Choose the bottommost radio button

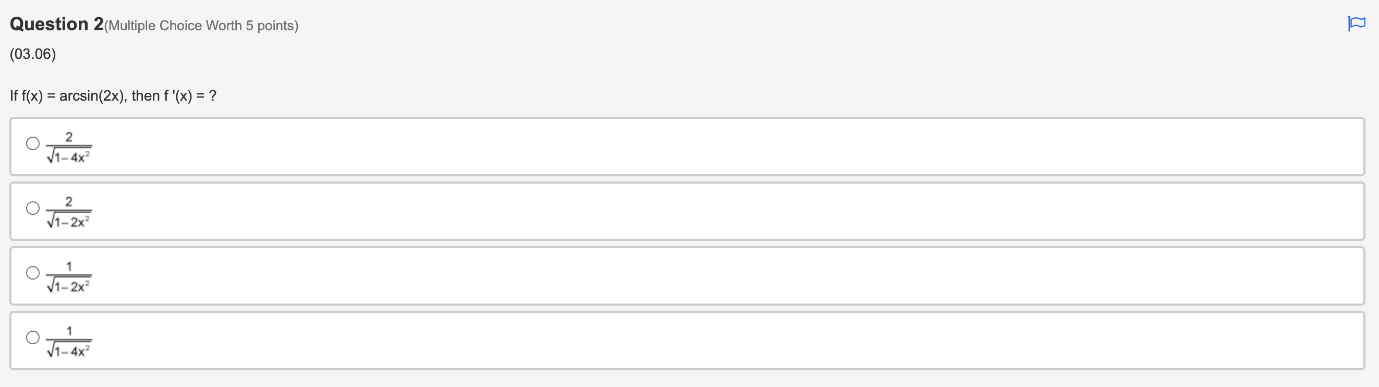33,338
